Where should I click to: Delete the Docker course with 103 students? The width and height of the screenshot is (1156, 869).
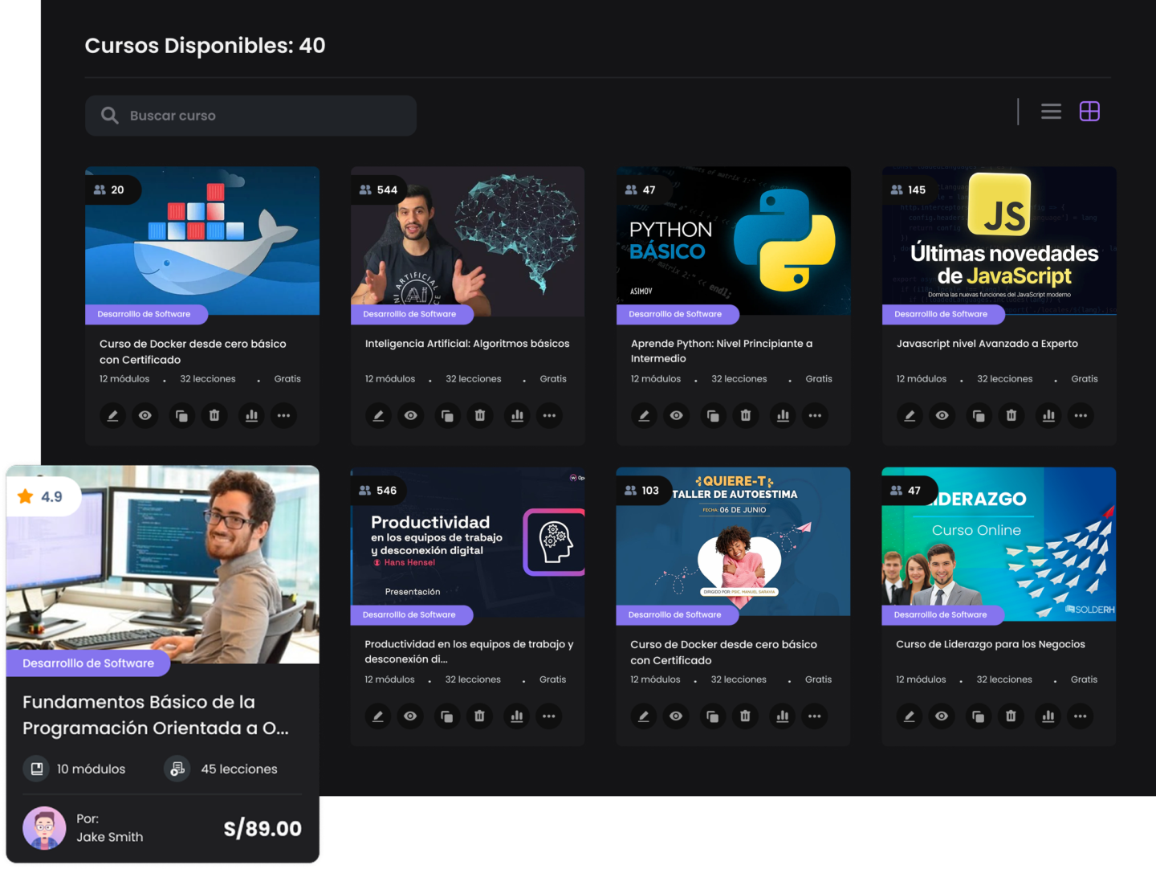(x=745, y=716)
